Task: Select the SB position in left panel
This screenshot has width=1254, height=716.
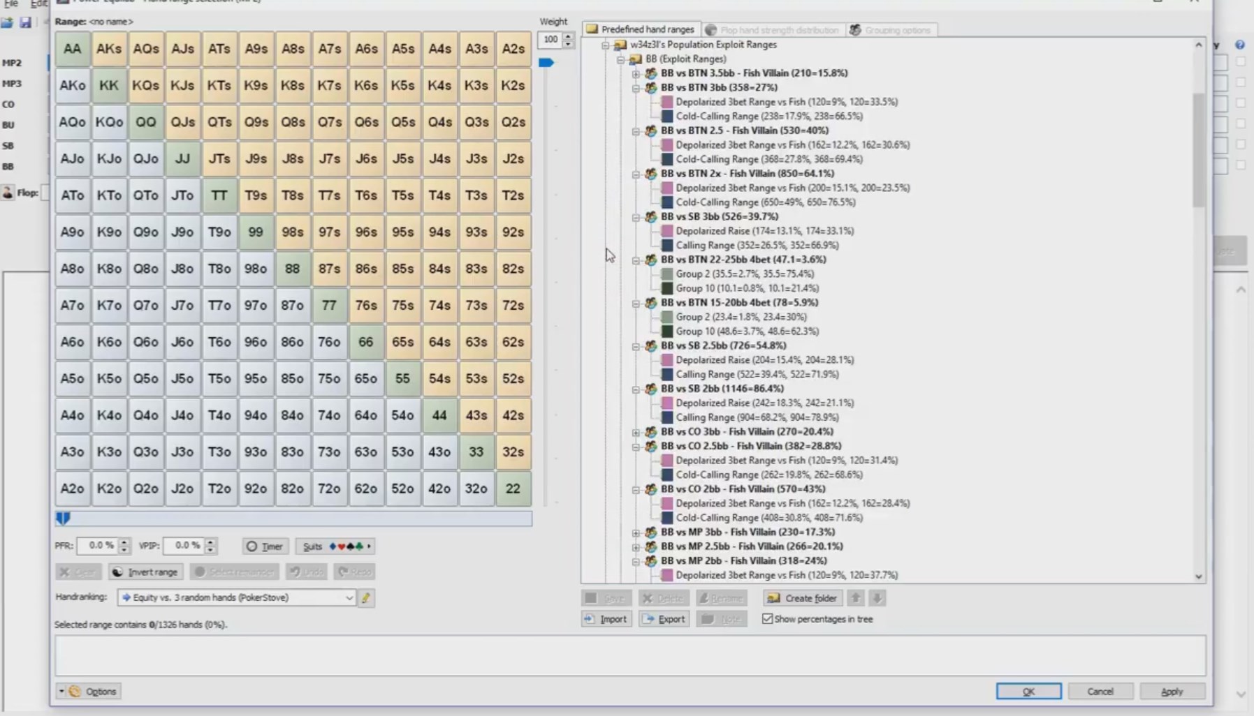Action: click(x=8, y=146)
